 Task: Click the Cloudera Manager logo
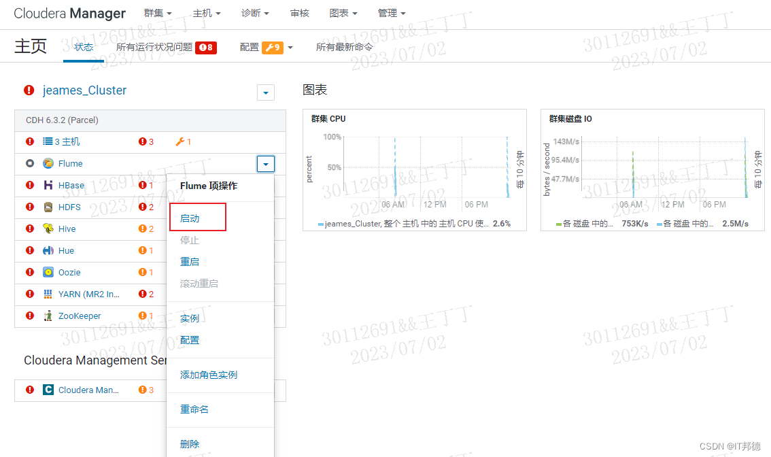[69, 14]
